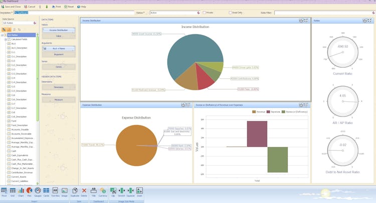Image resolution: width=376 pixels, height=203 pixels.
Task: Insert a Pivot table item
Action: pyautogui.click(x=4, y=192)
